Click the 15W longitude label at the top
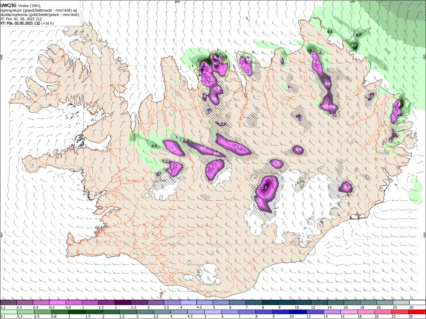This screenshot has height=319, width=426. coord(353,2)
